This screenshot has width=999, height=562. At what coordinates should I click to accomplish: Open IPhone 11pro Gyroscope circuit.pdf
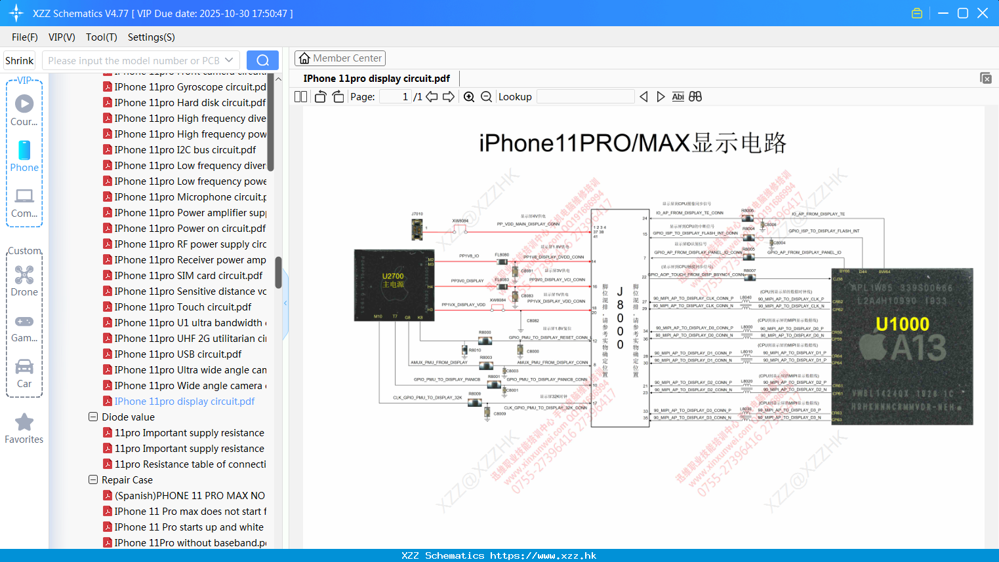pos(184,86)
